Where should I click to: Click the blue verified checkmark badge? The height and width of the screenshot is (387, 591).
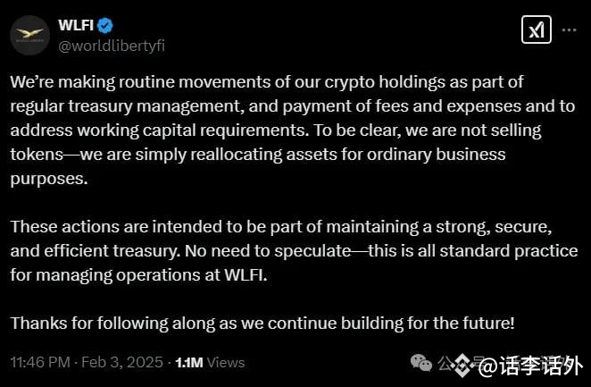coord(105,26)
